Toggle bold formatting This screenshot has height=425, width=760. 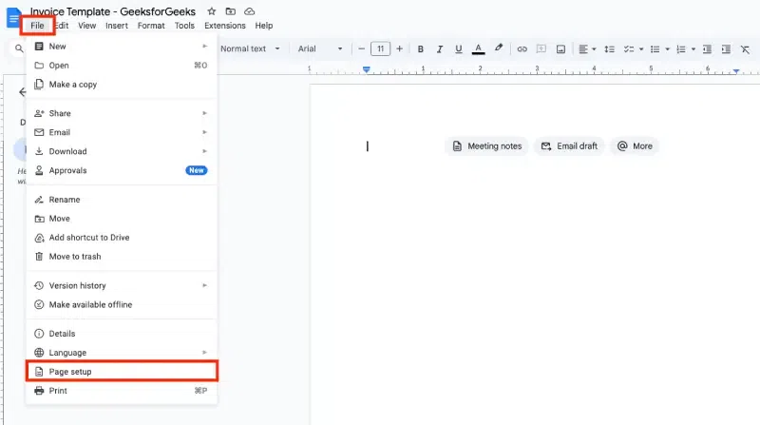pyautogui.click(x=420, y=49)
